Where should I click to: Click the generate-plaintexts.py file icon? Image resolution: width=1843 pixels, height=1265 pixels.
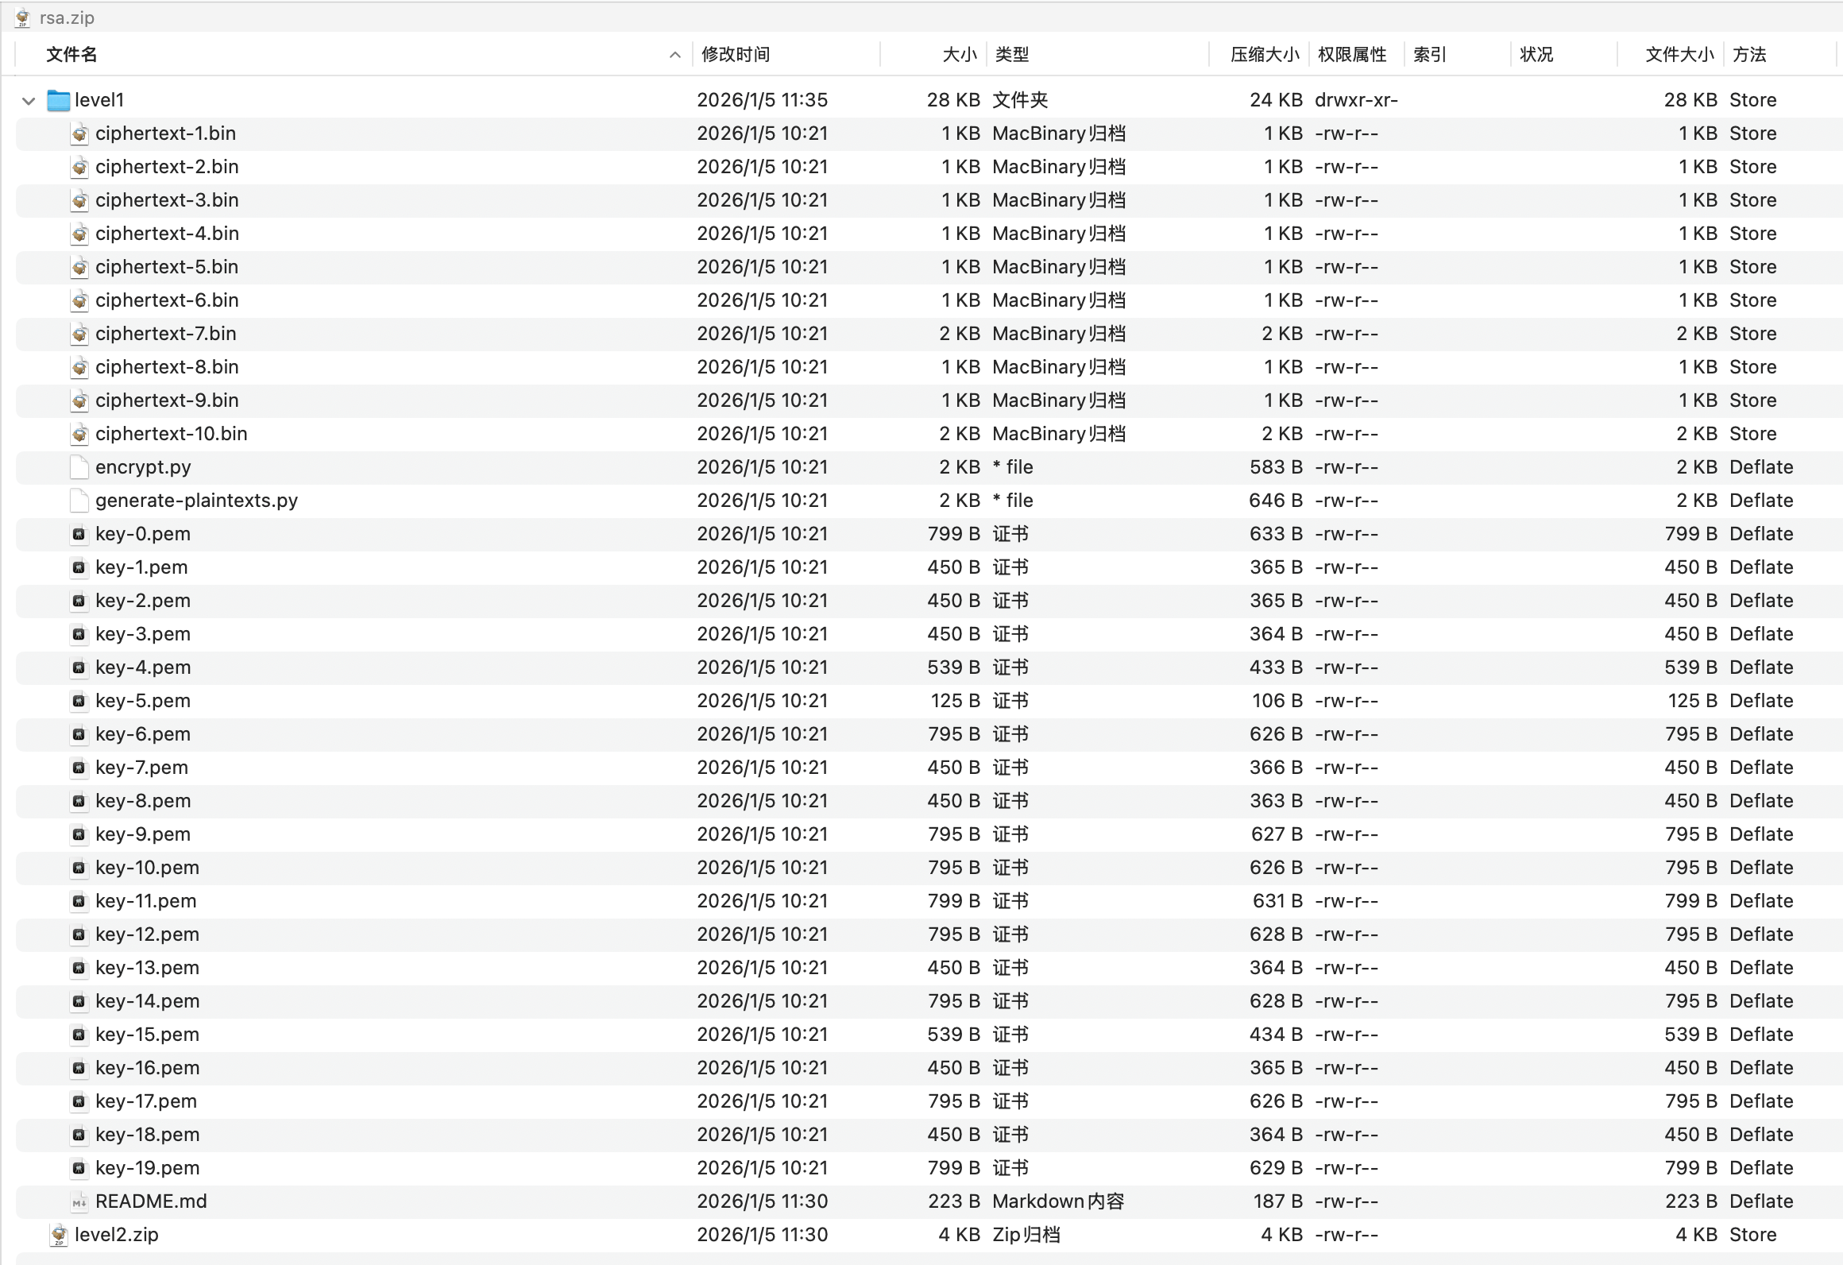tap(79, 501)
